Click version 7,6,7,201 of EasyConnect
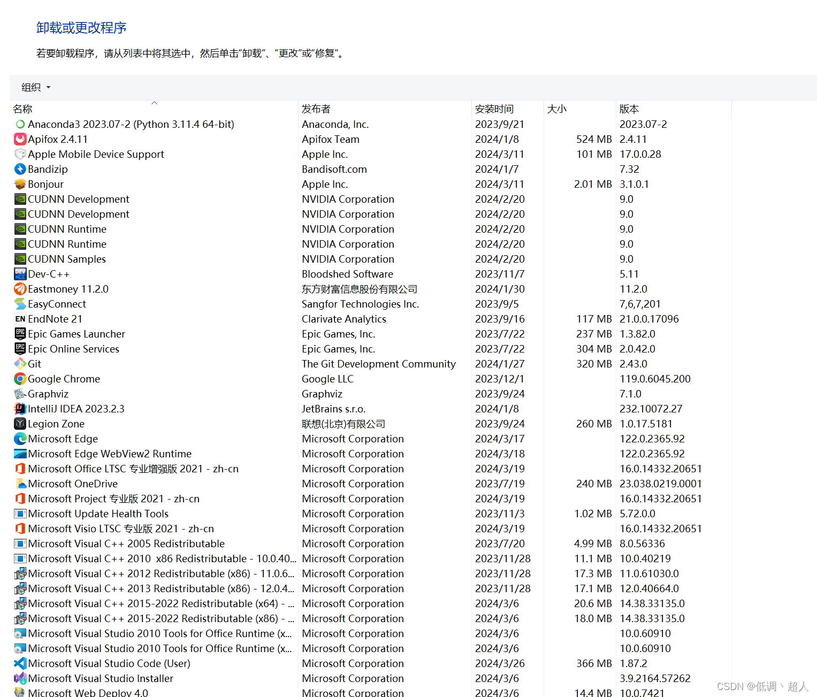817x697 pixels. point(640,304)
